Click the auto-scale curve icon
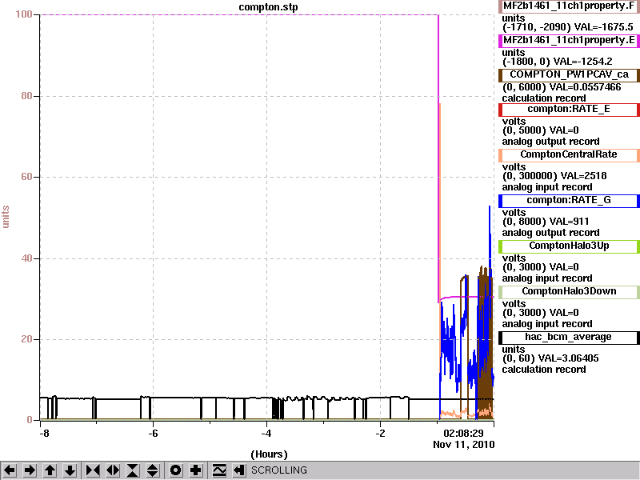The width and height of the screenshot is (640, 480). tap(219, 470)
